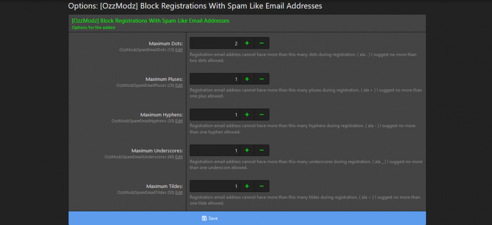Save the addon options

(209, 218)
